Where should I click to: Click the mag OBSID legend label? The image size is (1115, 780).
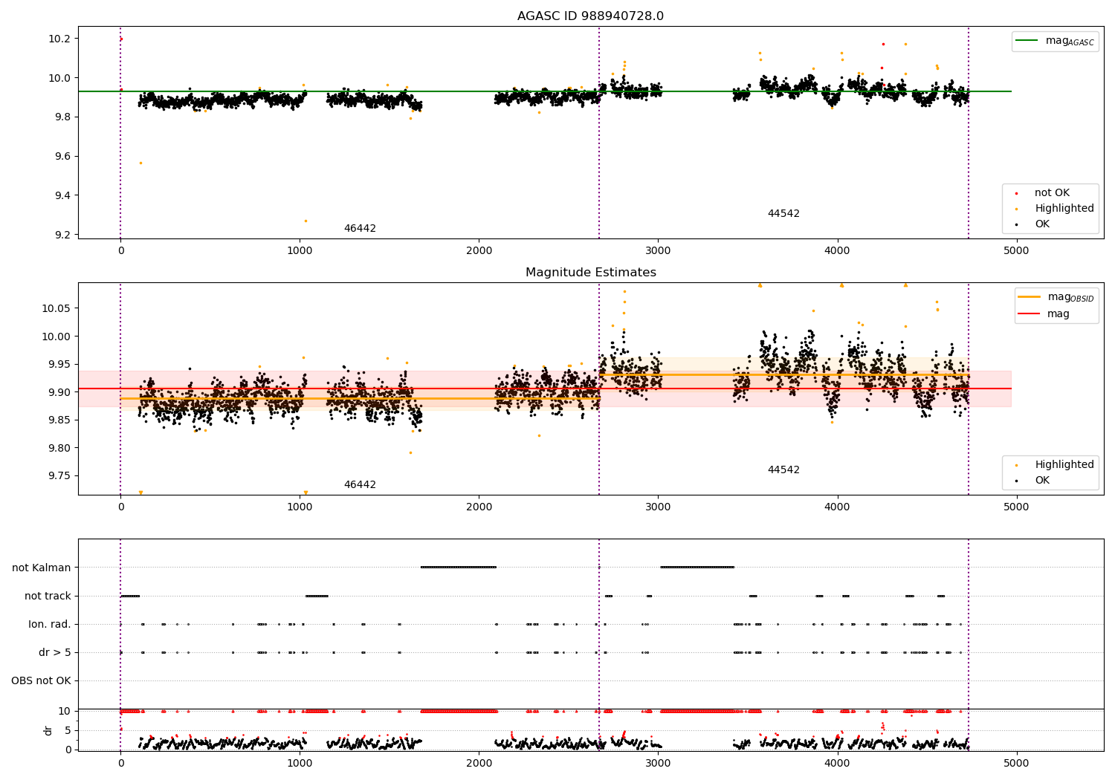[1070, 297]
